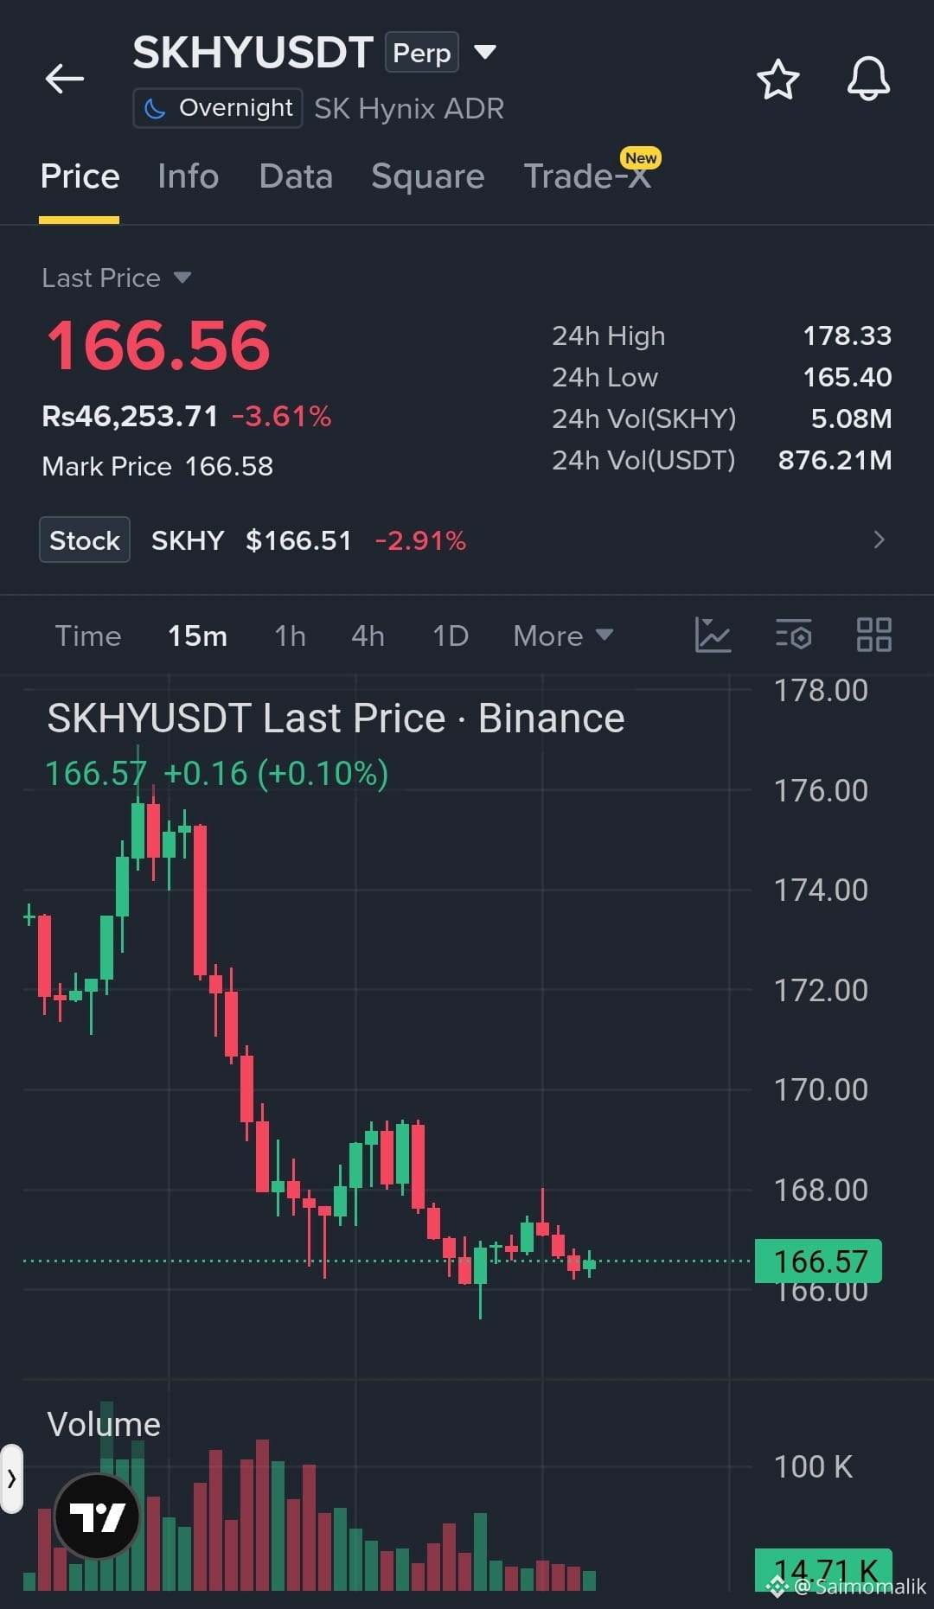
Task: Open the multi-chart grid layout icon
Action: pos(873,635)
